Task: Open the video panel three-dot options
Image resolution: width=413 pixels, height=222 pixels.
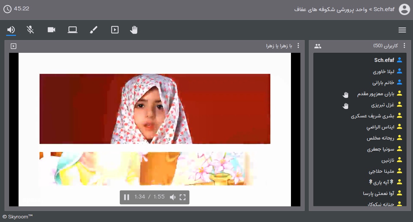Action: 298,46
